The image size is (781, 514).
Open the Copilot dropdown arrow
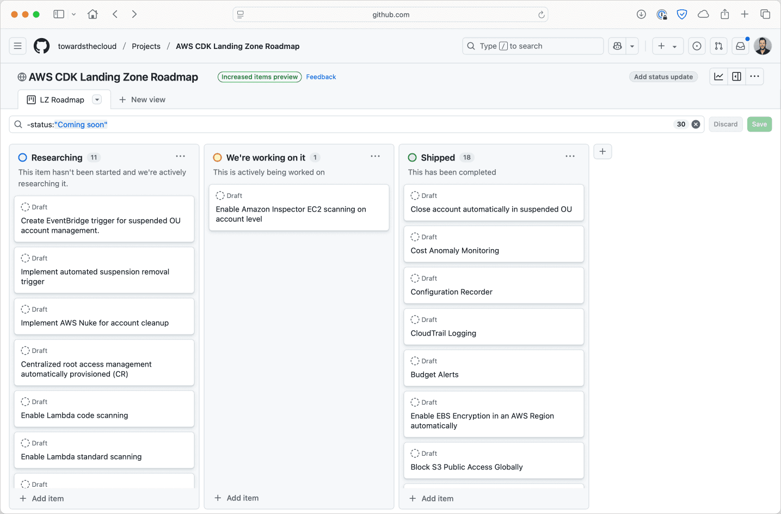(x=632, y=46)
